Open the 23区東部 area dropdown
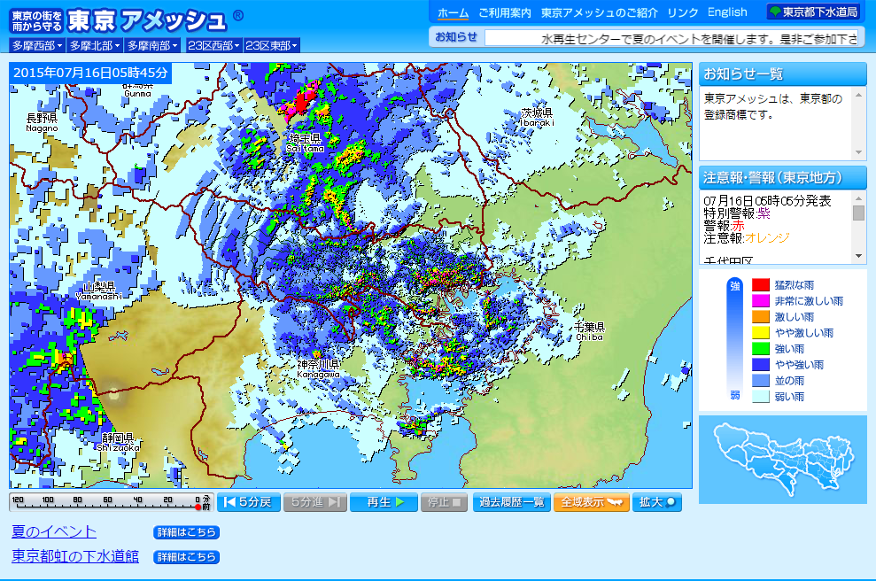The image size is (876, 581). (x=272, y=46)
